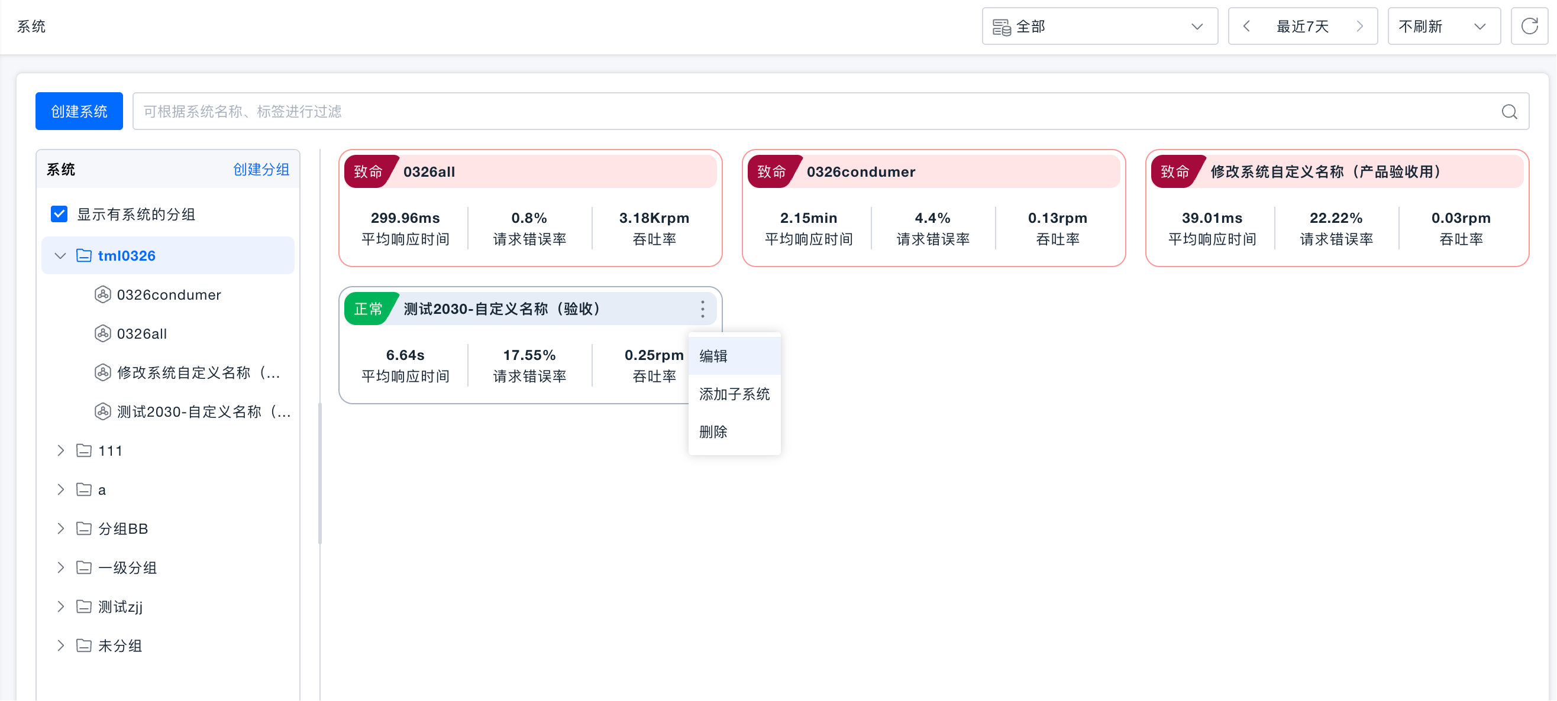Image resolution: width=1557 pixels, height=701 pixels.
Task: Choose 删除 from the context menu
Action: pyautogui.click(x=734, y=431)
